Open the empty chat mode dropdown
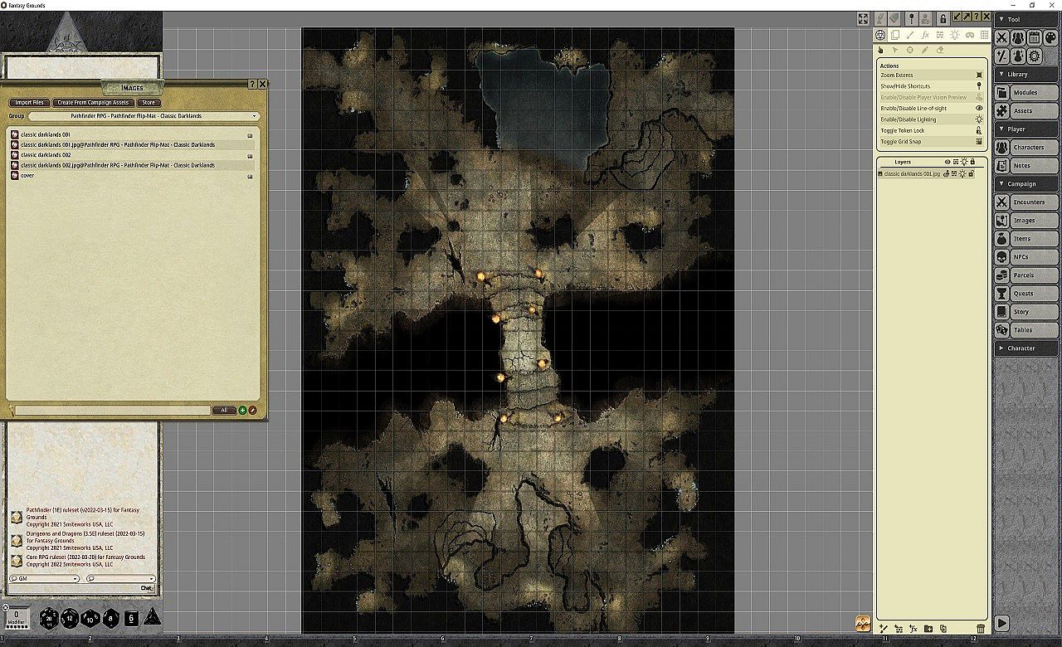 [121, 579]
